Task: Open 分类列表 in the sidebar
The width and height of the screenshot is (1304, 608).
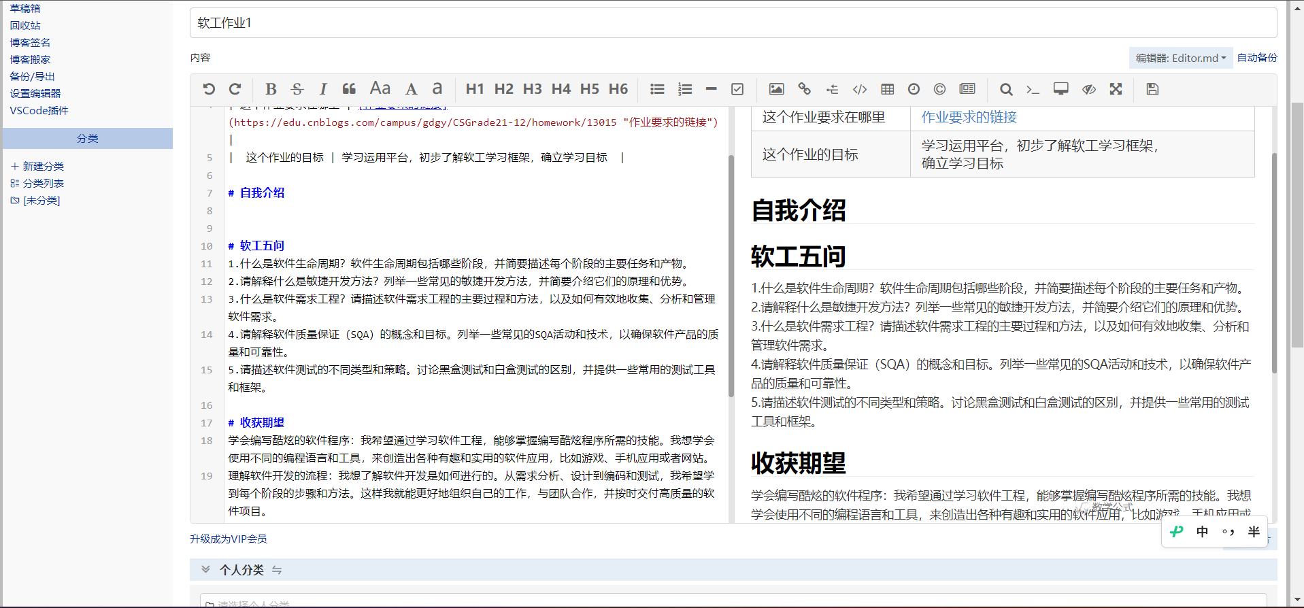Action: [37, 183]
